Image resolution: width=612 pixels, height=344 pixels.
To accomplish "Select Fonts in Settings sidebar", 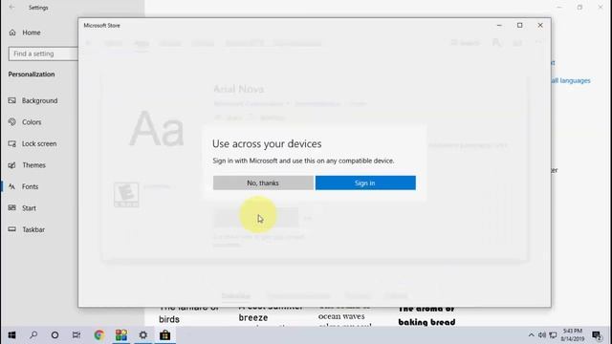I will pos(30,186).
